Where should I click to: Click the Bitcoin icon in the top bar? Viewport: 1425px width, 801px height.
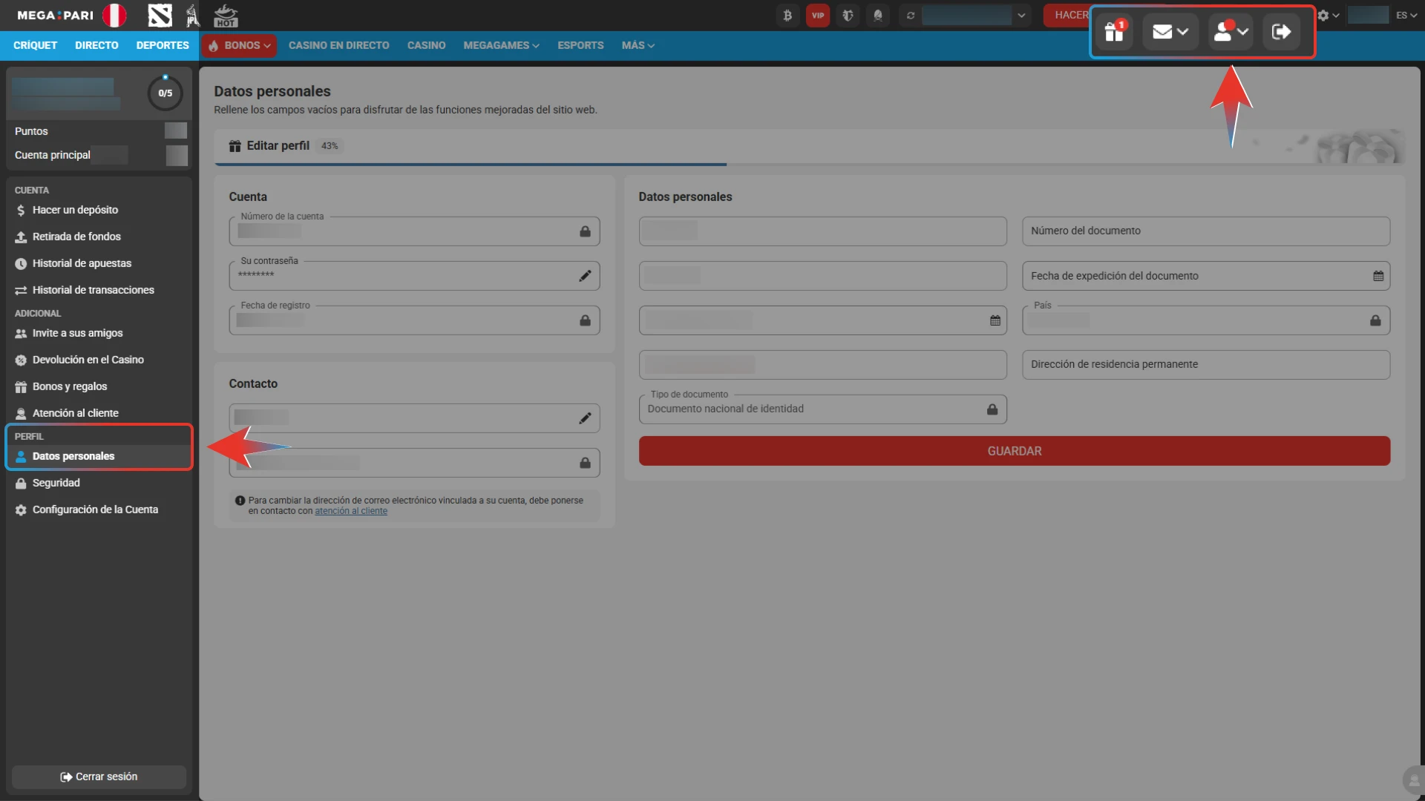(x=787, y=15)
